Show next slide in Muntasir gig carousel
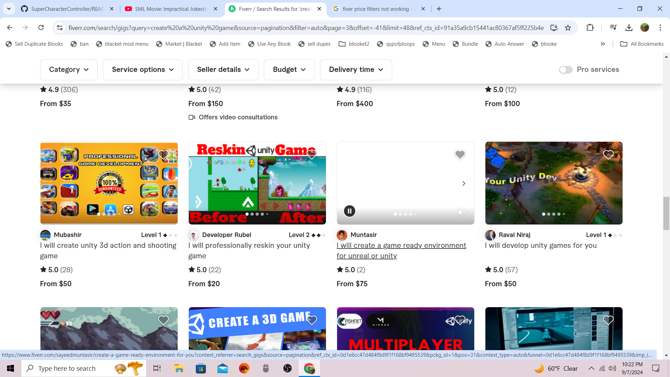Screen dimensions: 670x377 (x=464, y=183)
